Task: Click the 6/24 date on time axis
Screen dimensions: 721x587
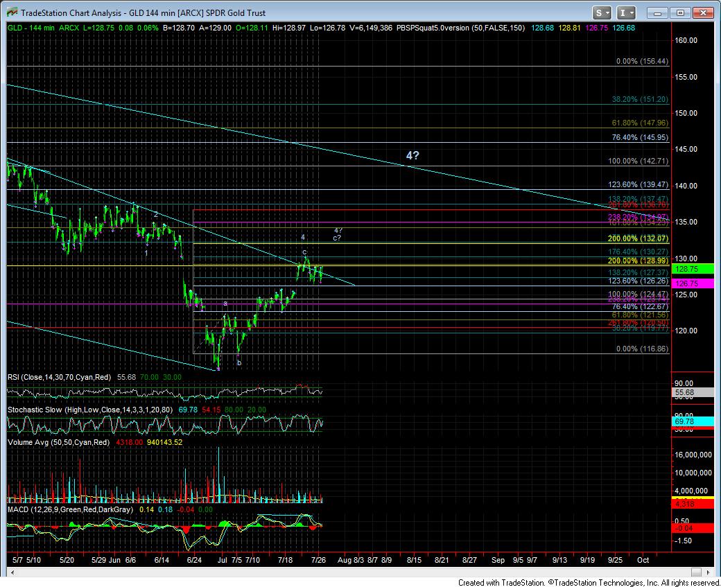Action: tap(194, 561)
